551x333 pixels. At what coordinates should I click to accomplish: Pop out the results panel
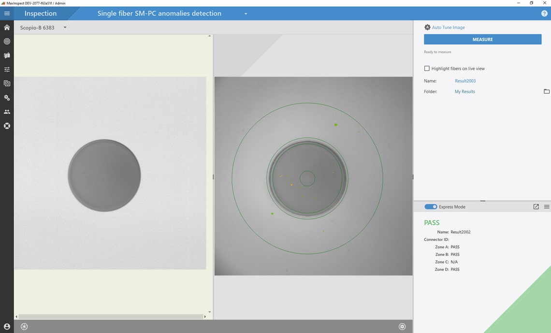[536, 207]
